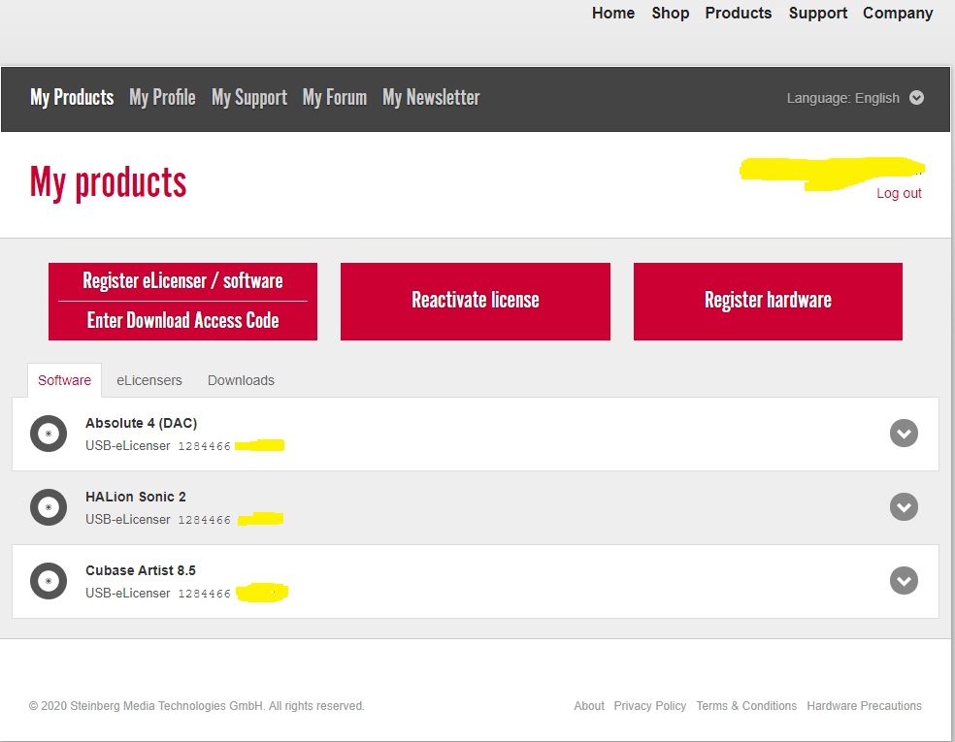The image size is (955, 742).
Task: Click the Log out link
Action: pos(899,194)
